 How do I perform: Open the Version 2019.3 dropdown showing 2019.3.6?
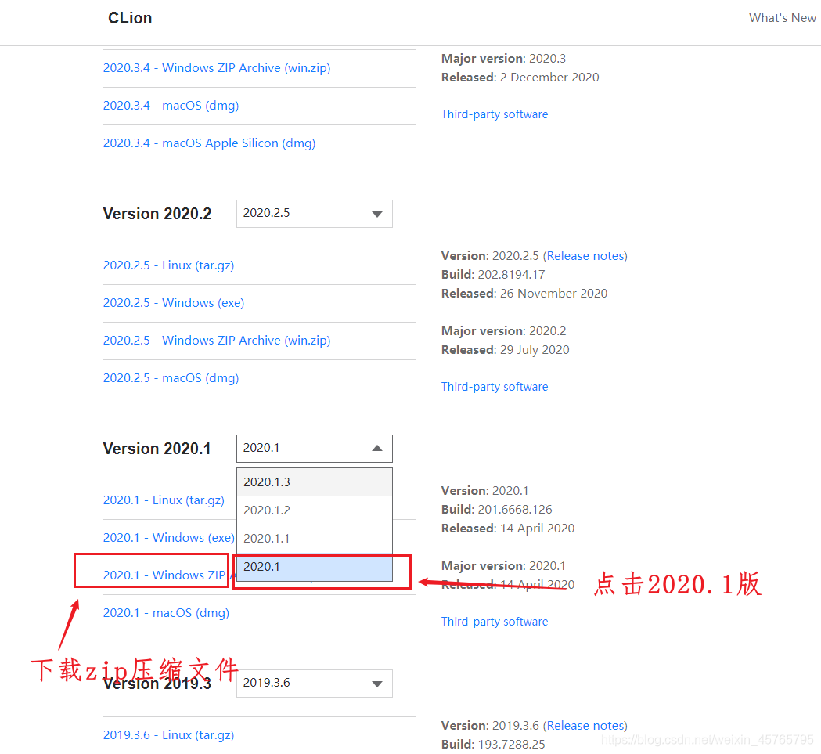coord(314,684)
